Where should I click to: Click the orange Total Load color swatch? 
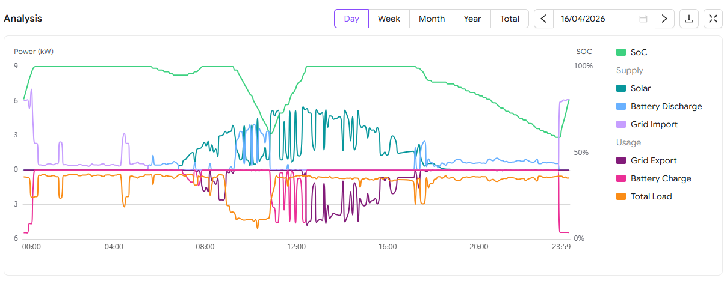[x=622, y=197]
